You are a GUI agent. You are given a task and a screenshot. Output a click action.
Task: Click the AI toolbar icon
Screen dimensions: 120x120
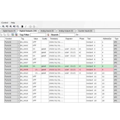10,26
